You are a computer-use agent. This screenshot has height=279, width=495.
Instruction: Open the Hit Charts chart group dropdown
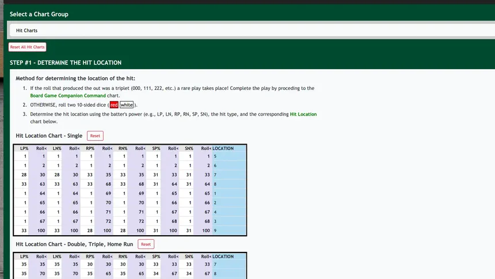point(252,31)
